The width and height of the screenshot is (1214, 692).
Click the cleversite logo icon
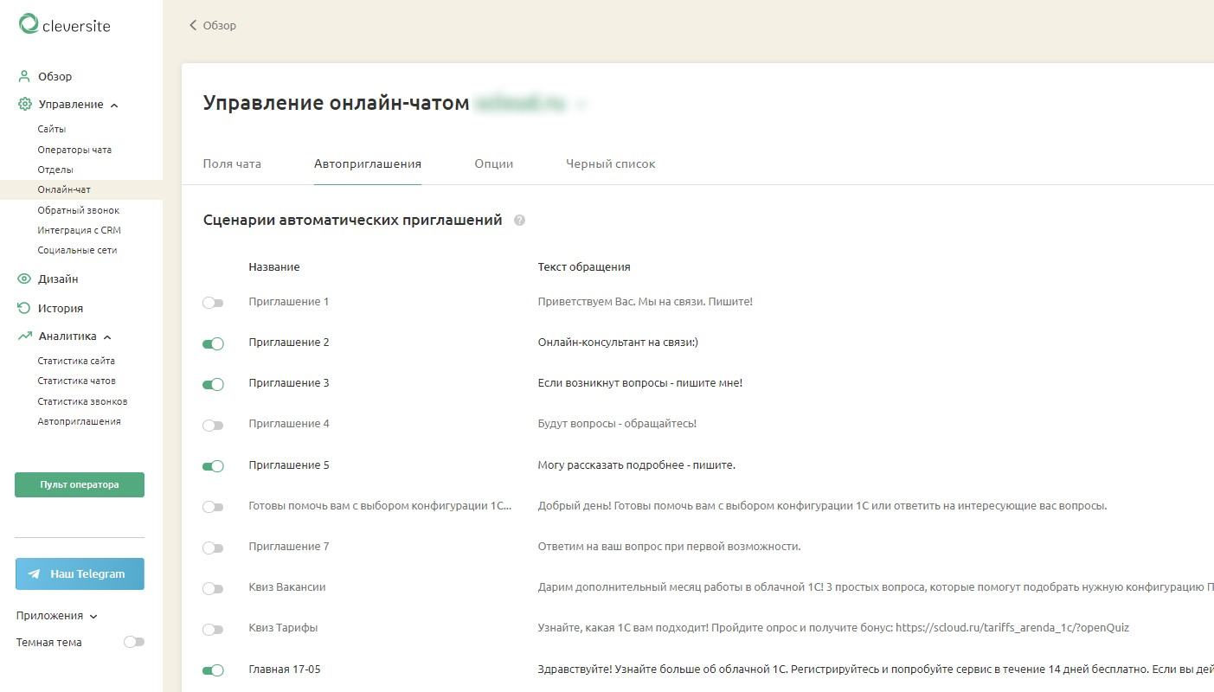[29, 24]
